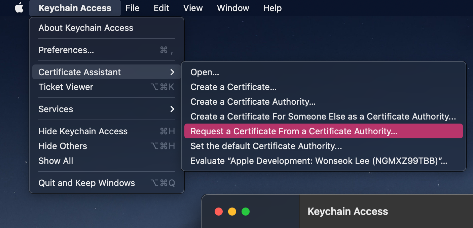
Task: Select Open... in Certificate Assistant submenu
Action: 324,72
